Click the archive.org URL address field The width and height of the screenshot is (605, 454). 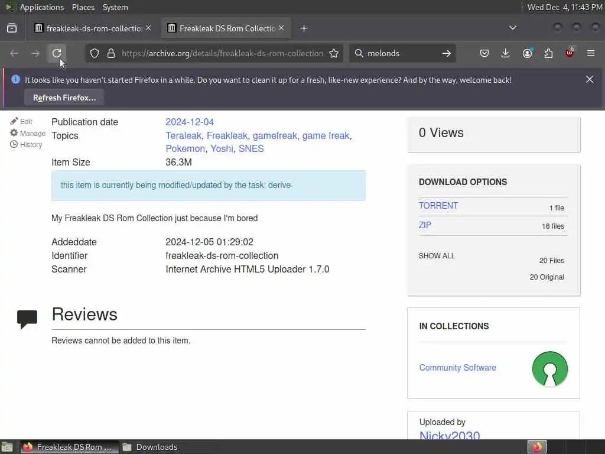(x=222, y=53)
